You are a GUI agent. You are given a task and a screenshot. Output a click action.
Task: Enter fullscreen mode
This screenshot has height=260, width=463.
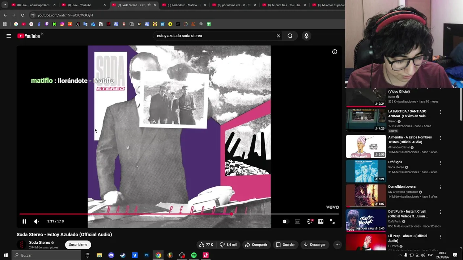[x=332, y=221]
